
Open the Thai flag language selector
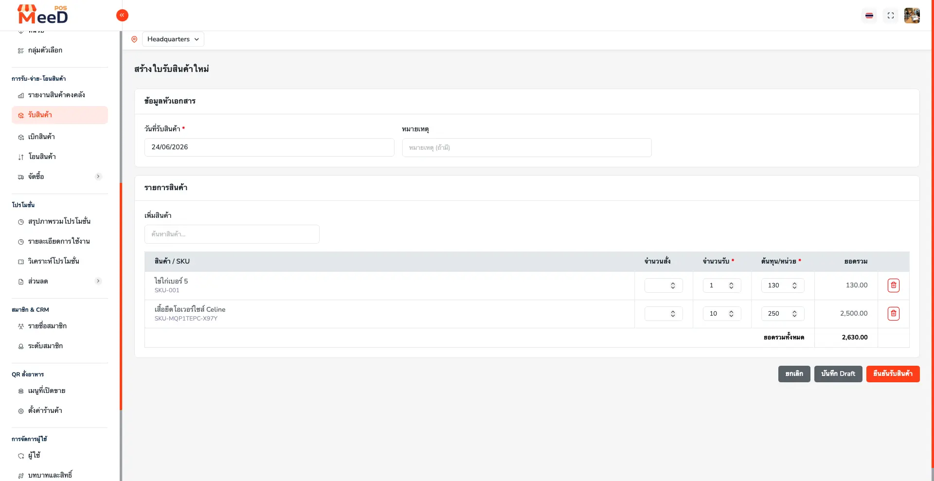(869, 16)
